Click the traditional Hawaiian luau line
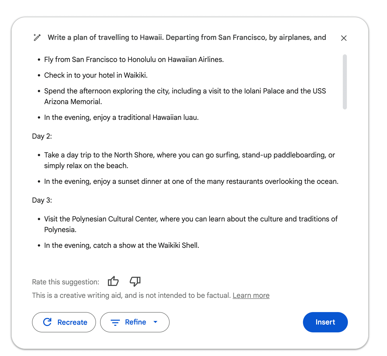 pos(121,117)
